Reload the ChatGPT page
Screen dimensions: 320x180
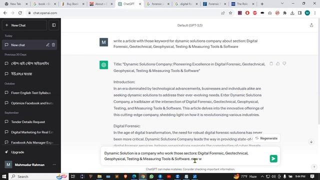[20, 13]
